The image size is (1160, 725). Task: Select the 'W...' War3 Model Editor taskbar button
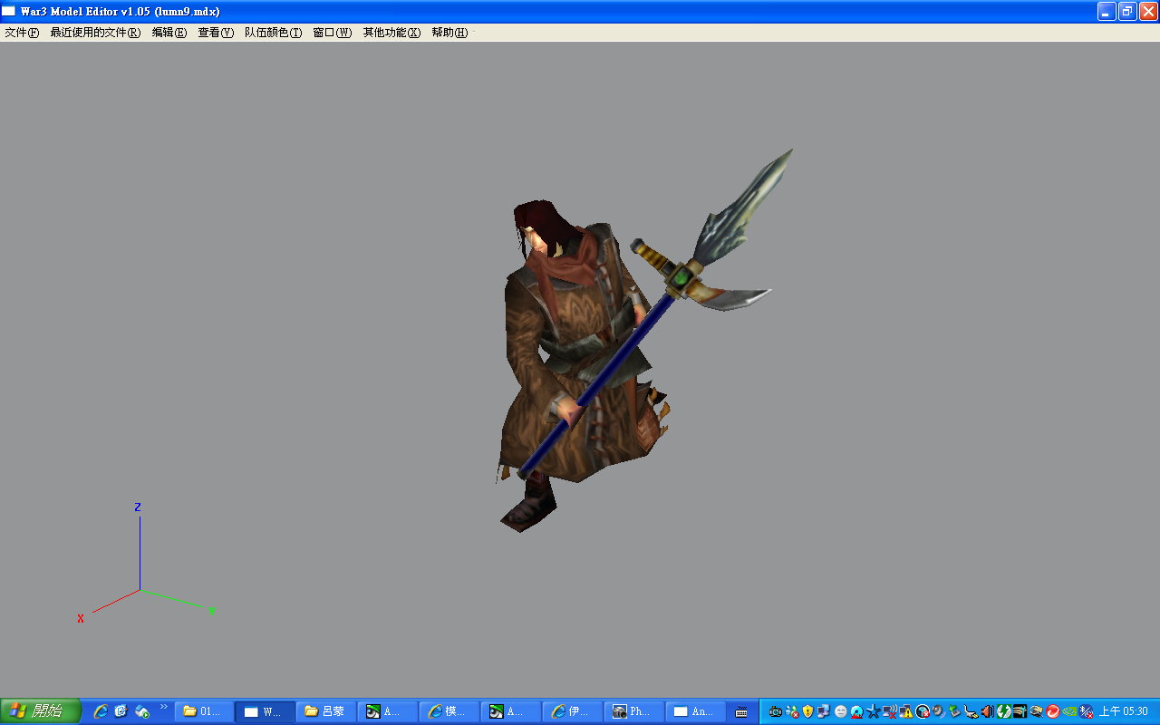pyautogui.click(x=266, y=711)
